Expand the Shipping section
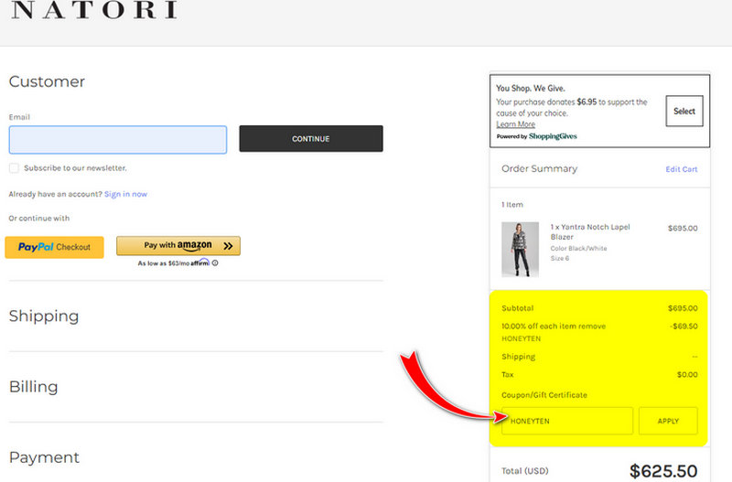The width and height of the screenshot is (732, 482). coord(44,316)
